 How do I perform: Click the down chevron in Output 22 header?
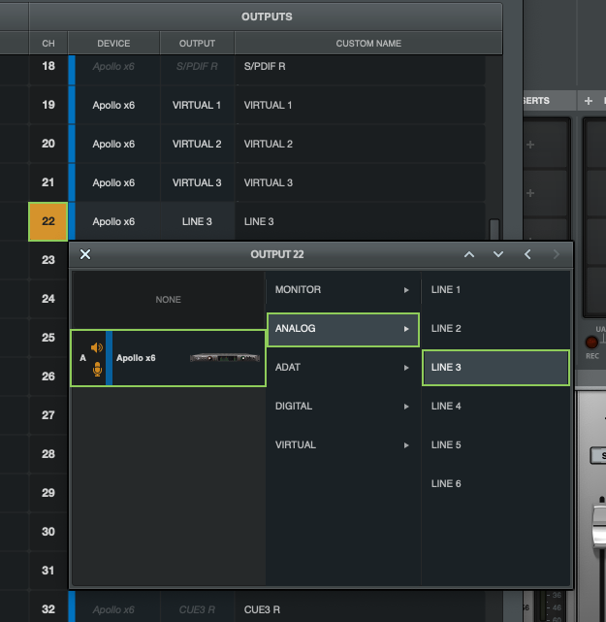point(498,254)
